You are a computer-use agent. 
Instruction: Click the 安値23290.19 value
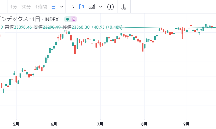tap(47, 27)
